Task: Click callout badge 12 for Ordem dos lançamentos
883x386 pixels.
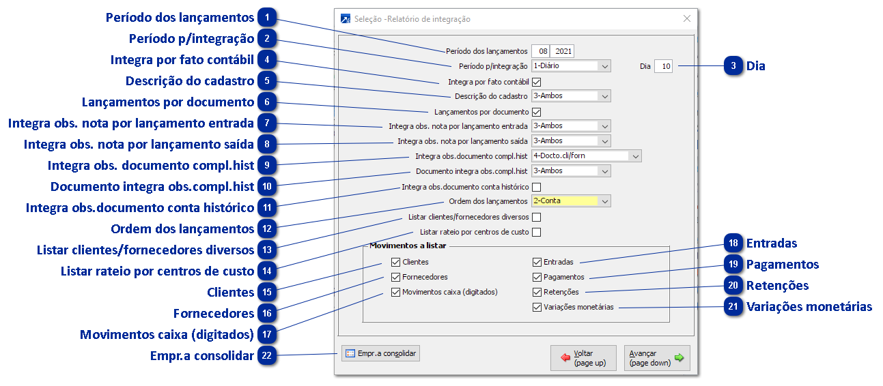Action: point(268,228)
